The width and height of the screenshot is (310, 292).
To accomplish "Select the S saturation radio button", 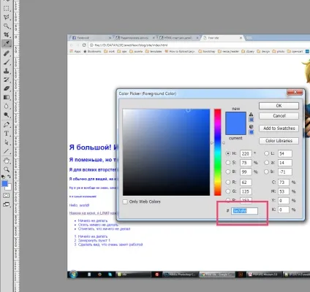I will coord(228,163).
